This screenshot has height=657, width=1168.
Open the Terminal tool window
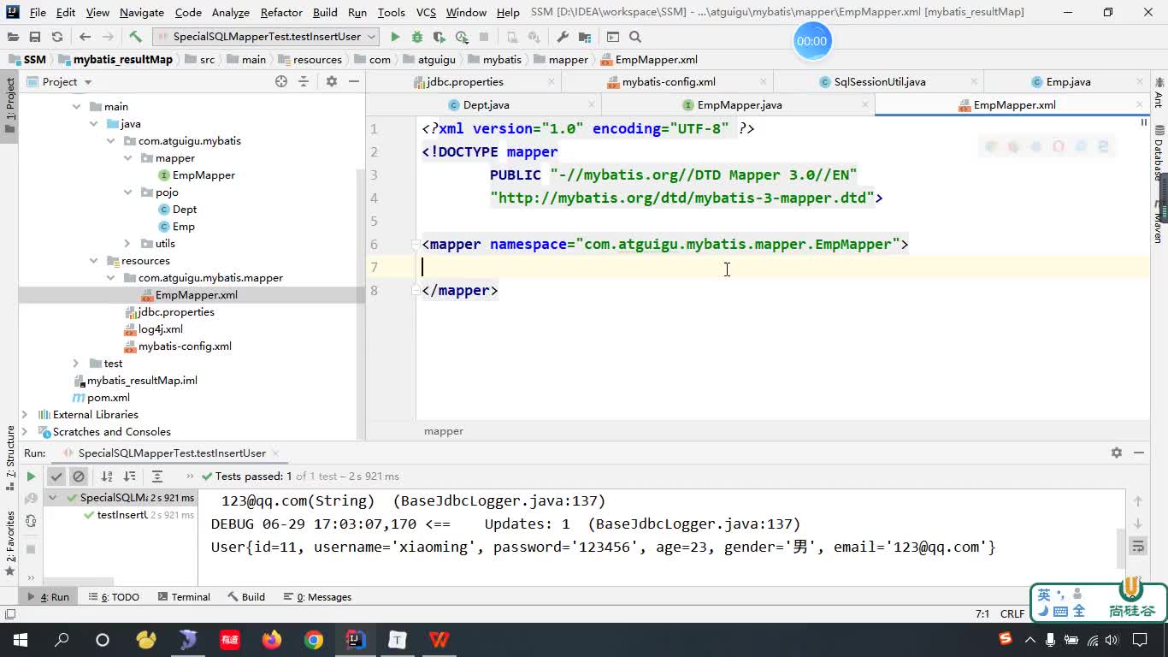click(x=182, y=597)
